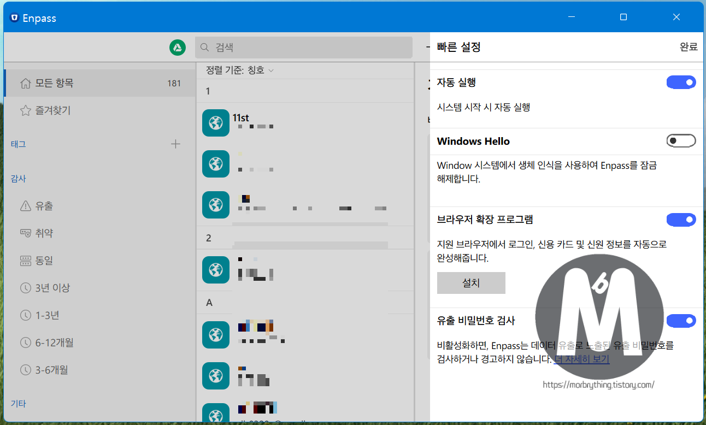Toggle the 자동 실행 switch off
706x425 pixels.
tap(681, 82)
